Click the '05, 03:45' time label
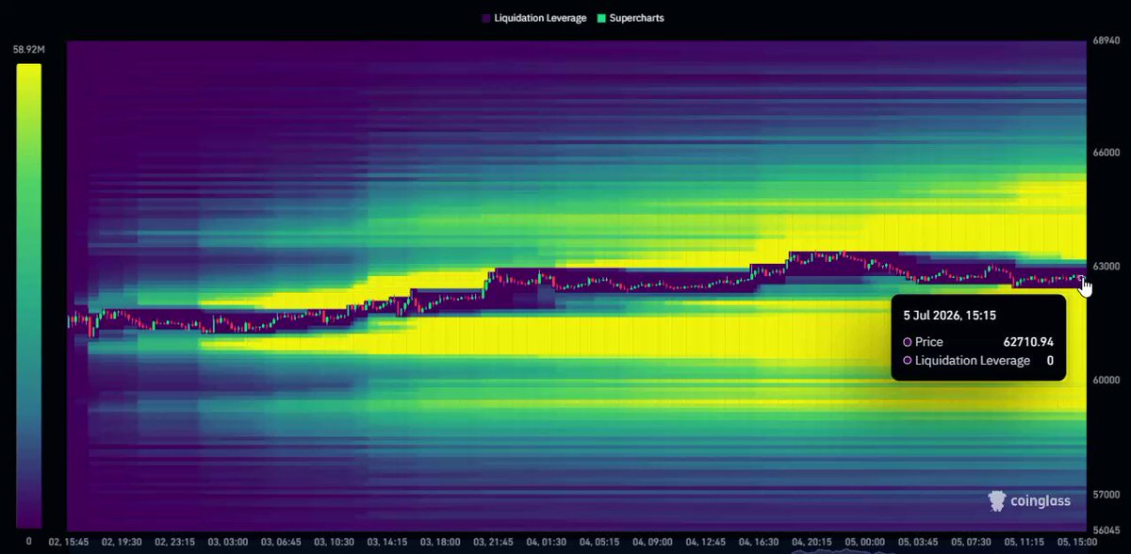The width and height of the screenshot is (1131, 554). [x=919, y=542]
